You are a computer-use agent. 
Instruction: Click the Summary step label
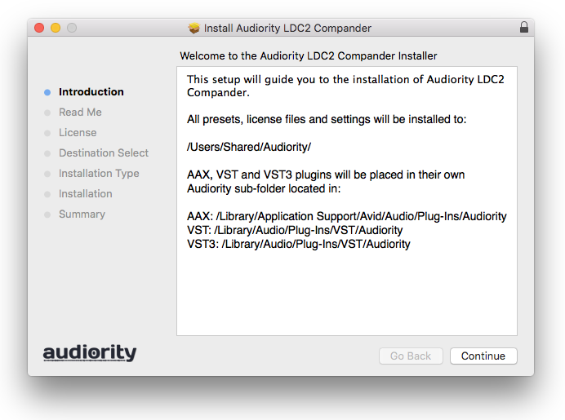pyautogui.click(x=82, y=214)
